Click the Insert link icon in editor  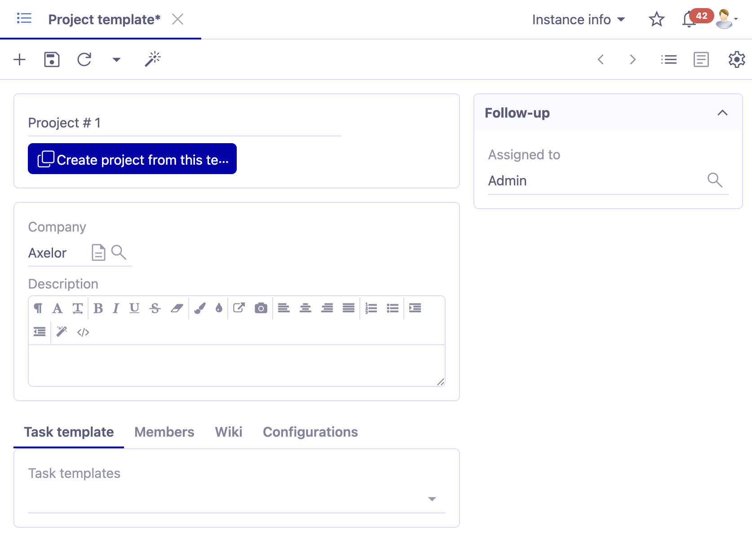point(239,308)
